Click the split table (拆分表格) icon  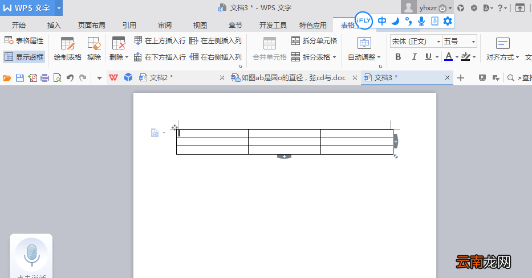pos(296,57)
